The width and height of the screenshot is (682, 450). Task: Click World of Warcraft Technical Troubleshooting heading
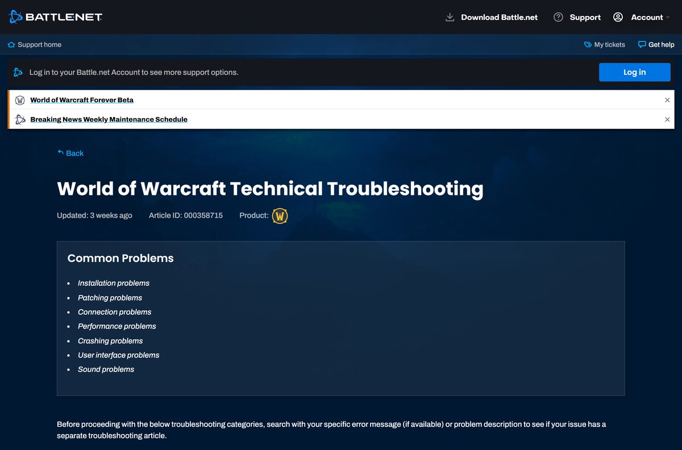[270, 188]
